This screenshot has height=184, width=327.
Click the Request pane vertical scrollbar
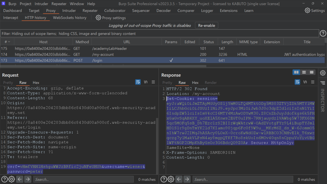(157, 146)
